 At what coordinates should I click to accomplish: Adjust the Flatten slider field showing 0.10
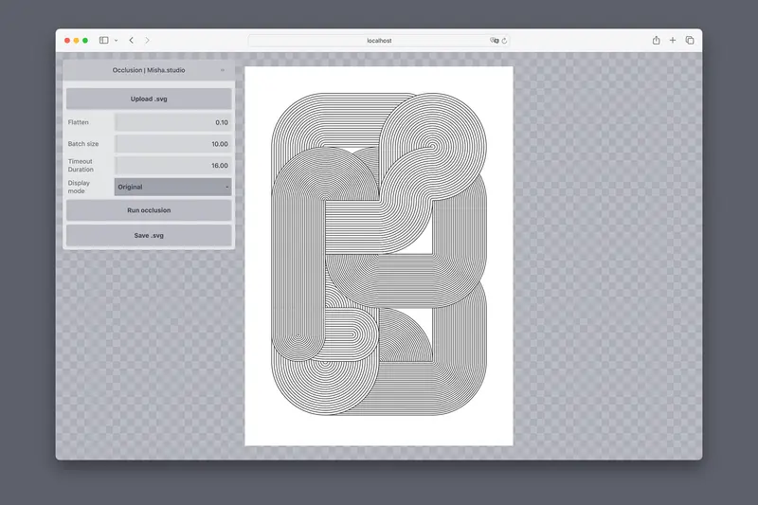click(173, 122)
